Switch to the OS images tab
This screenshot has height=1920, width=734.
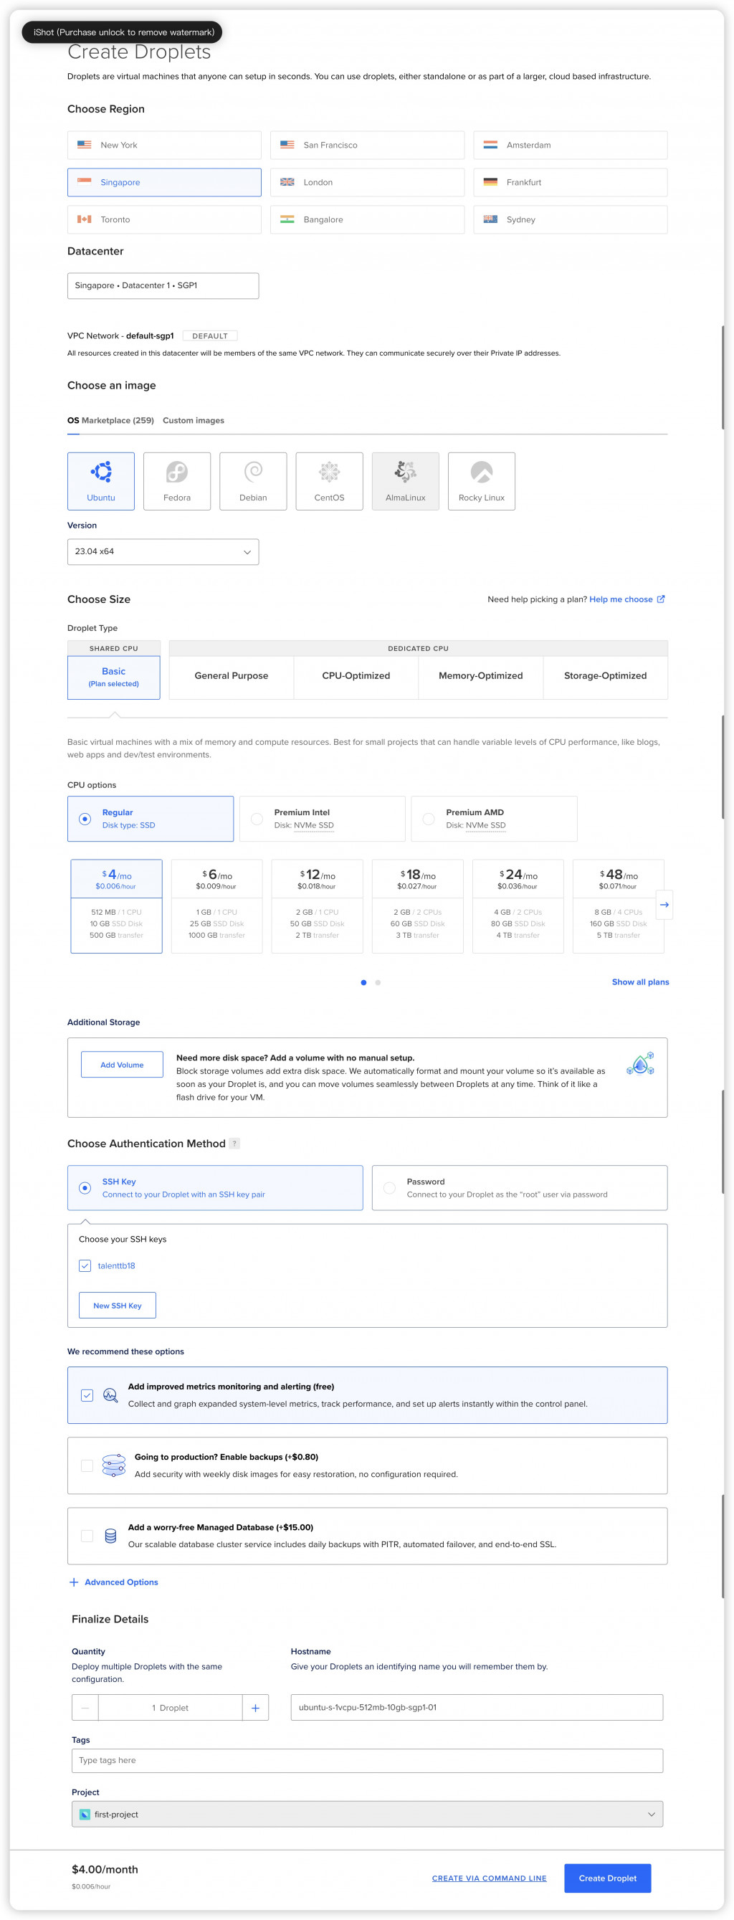click(73, 420)
